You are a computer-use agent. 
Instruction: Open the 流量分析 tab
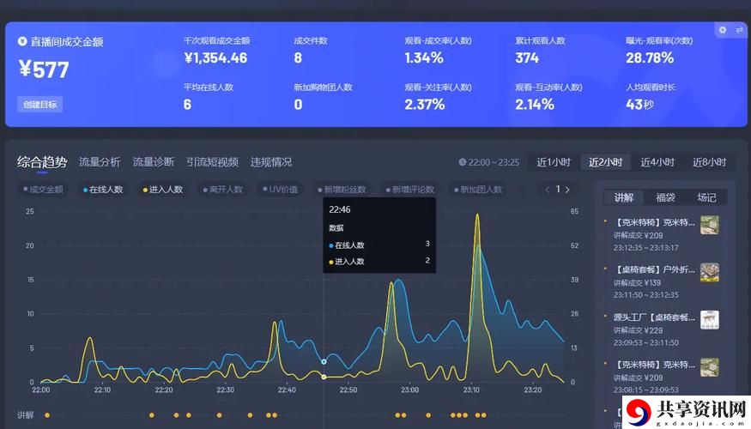click(x=100, y=162)
